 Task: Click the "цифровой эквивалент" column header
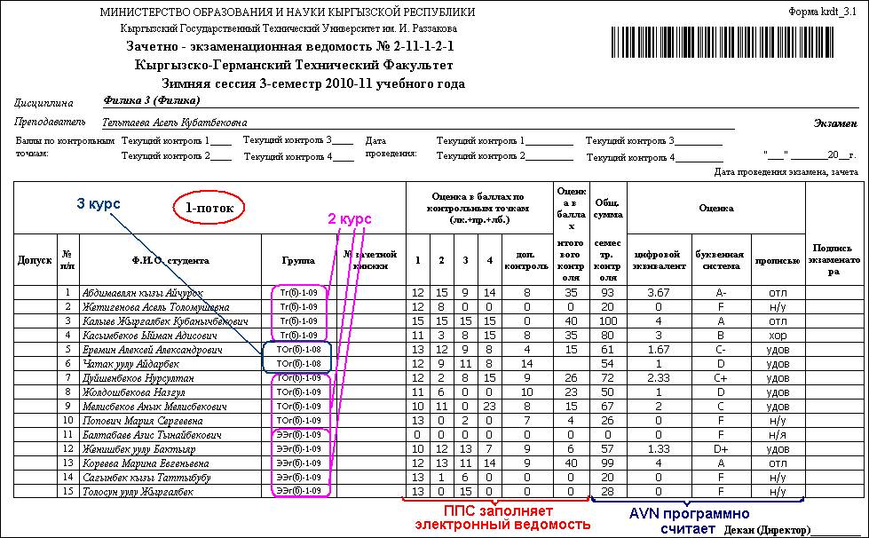tap(659, 261)
